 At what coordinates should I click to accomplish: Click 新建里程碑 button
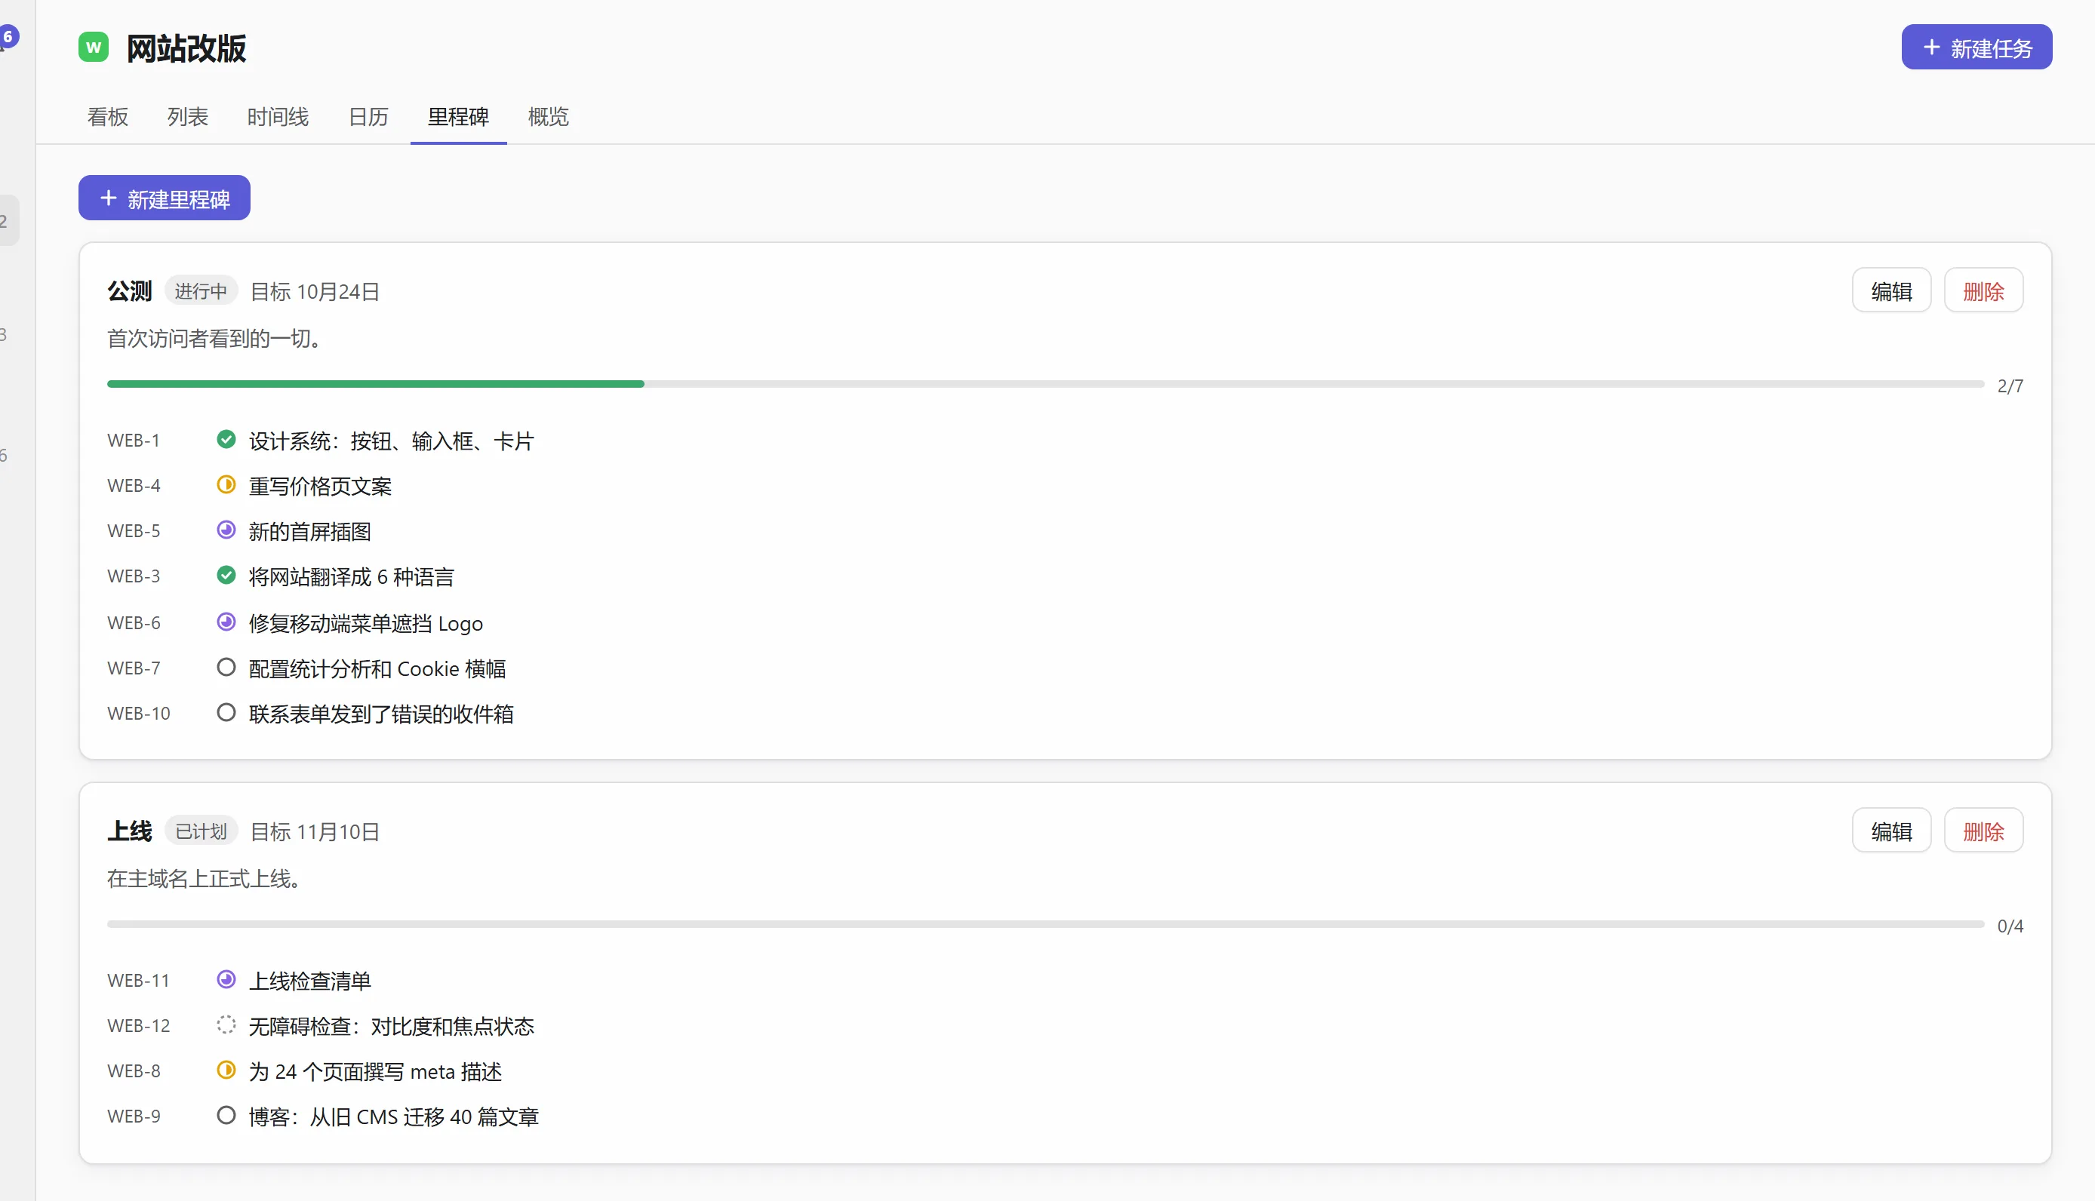pyautogui.click(x=165, y=198)
